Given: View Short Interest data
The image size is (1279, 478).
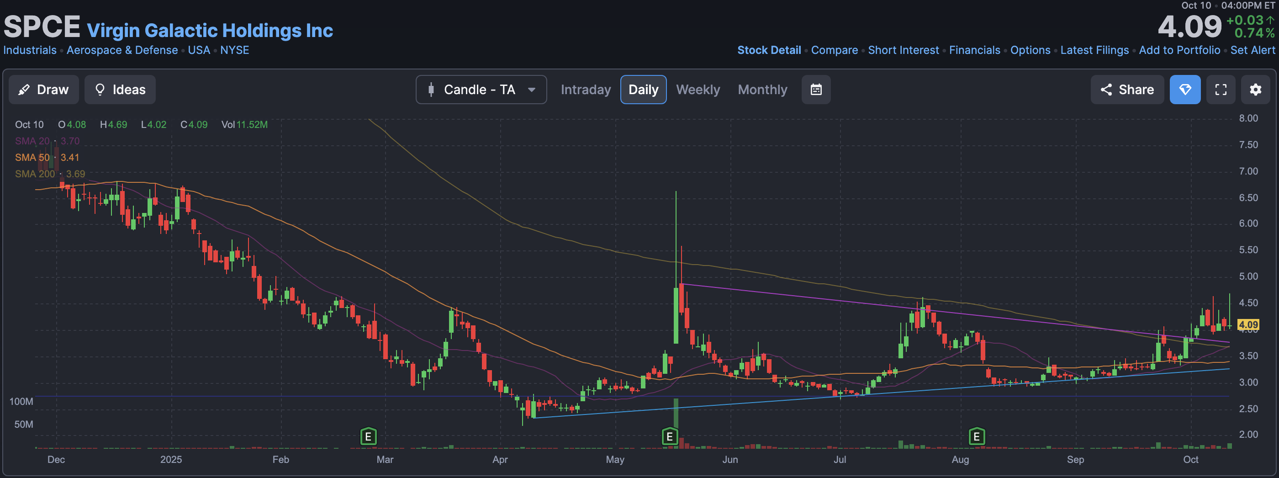Looking at the screenshot, I should (903, 50).
